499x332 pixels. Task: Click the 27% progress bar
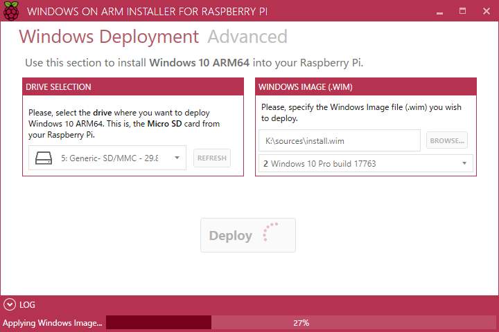(x=301, y=323)
